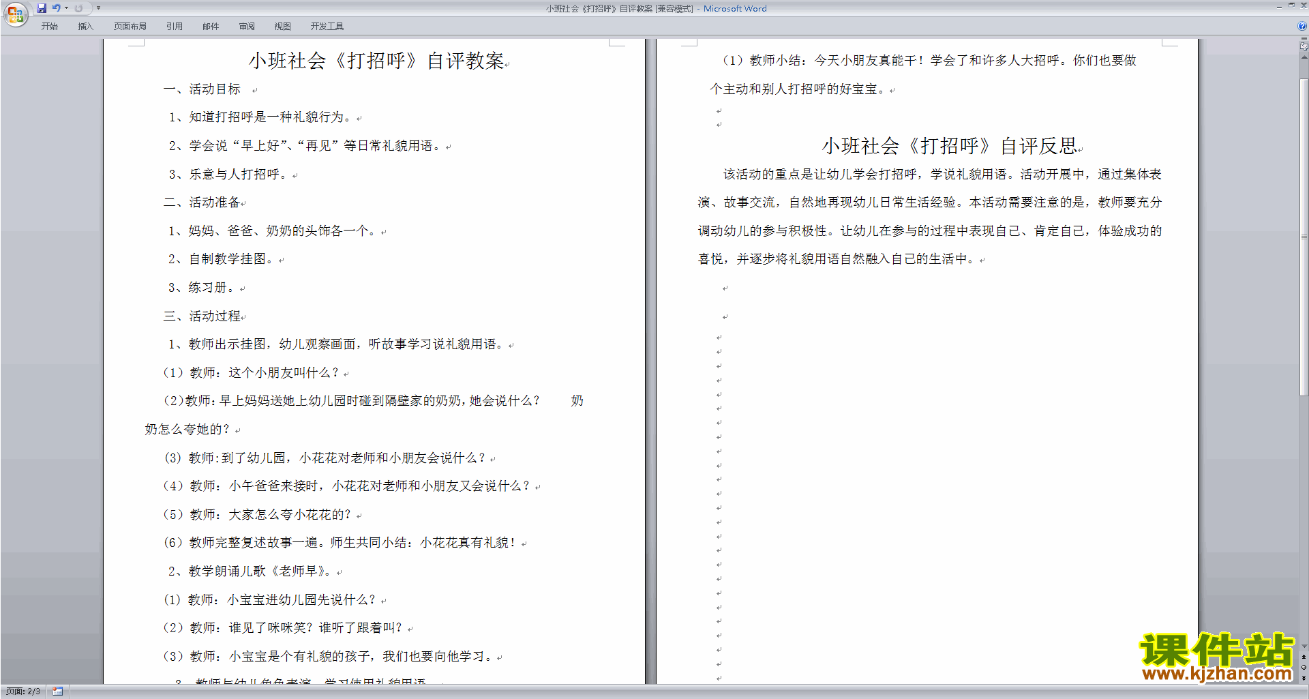This screenshot has height=699, width=1309.
Task: Open the Office Button menu
Action: [15, 14]
